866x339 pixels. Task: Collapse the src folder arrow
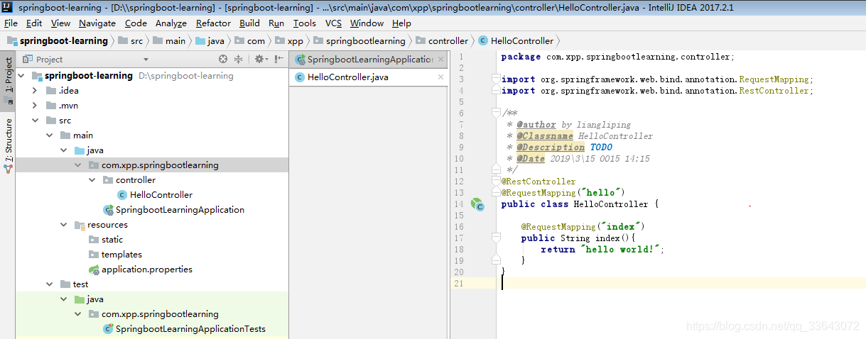pos(35,121)
